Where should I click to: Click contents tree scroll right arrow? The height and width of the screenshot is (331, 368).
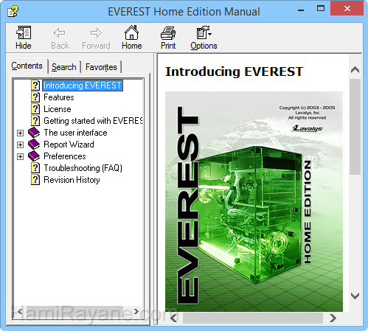[136, 312]
